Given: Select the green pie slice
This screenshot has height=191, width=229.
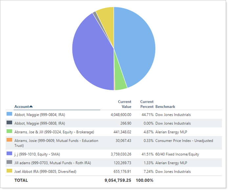Looking at the screenshot, I should pyautogui.click(x=120, y=85).
